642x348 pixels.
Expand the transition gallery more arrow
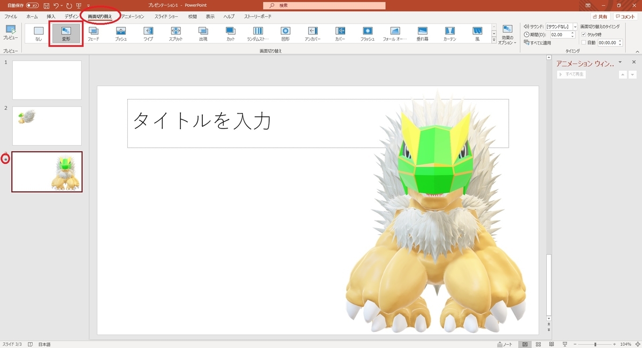493,41
